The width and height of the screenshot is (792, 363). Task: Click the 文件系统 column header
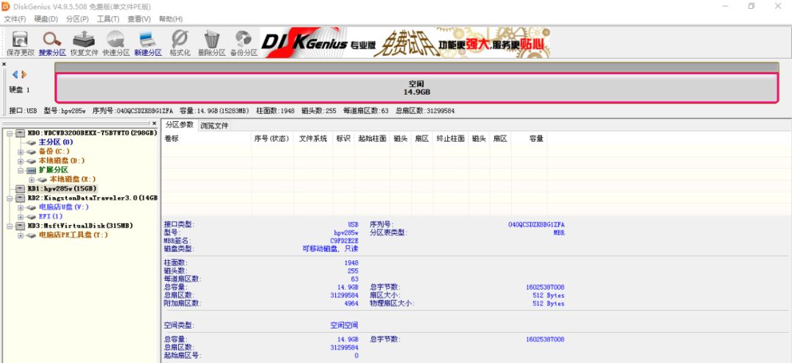pyautogui.click(x=313, y=139)
